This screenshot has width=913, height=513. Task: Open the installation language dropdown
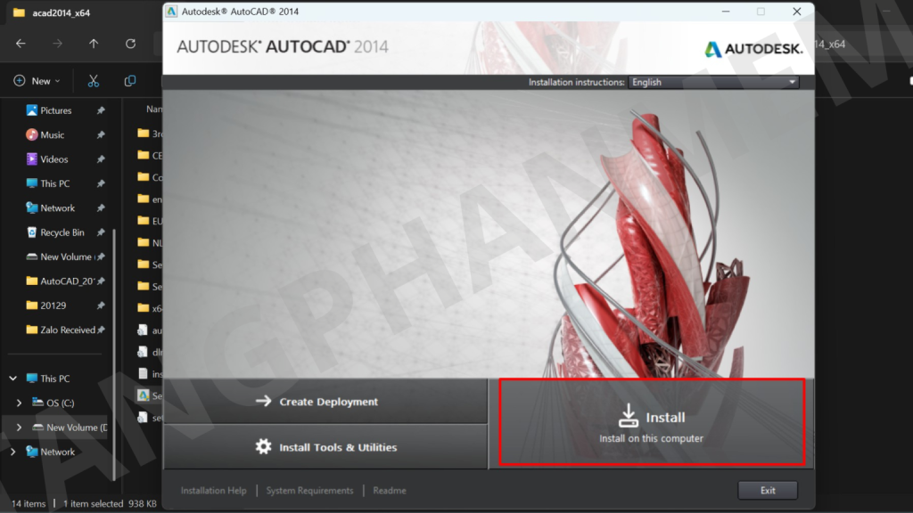coord(713,82)
